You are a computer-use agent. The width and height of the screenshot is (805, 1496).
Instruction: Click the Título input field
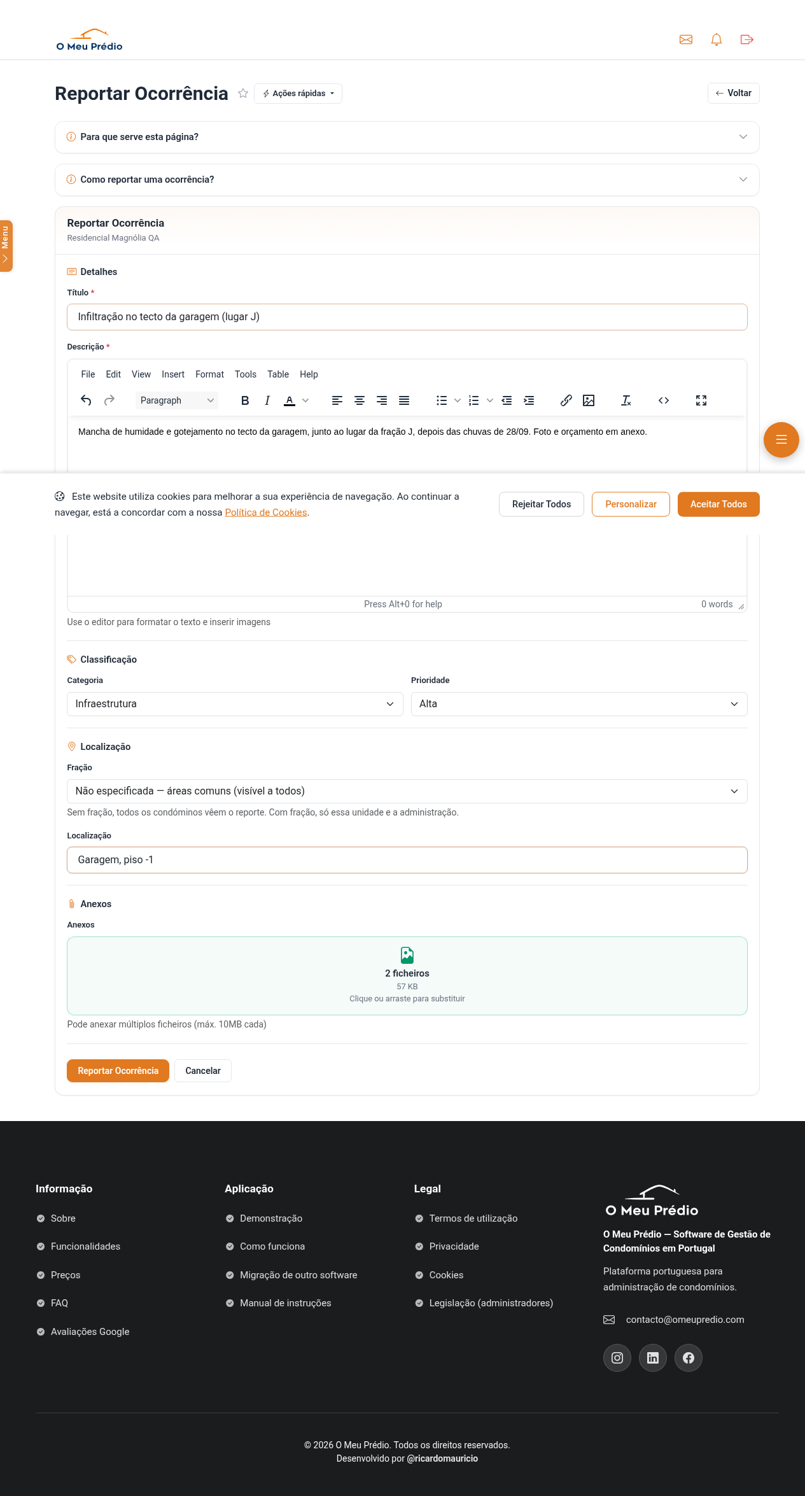pos(407,317)
